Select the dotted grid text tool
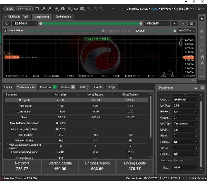The image size is (207, 181). click(202, 69)
